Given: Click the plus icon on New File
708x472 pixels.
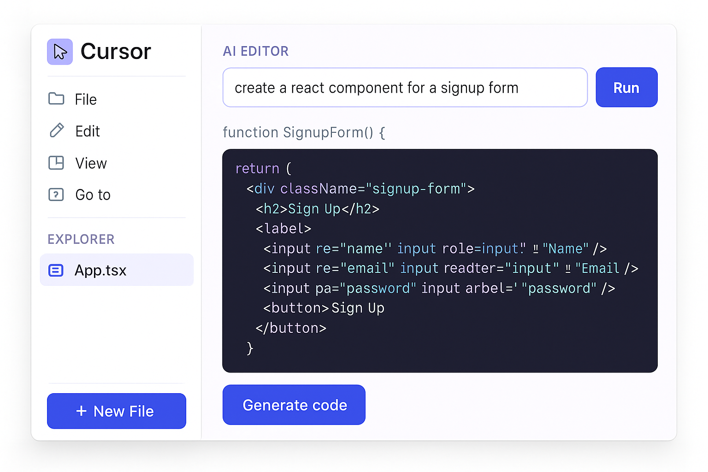Looking at the screenshot, I should [x=82, y=411].
